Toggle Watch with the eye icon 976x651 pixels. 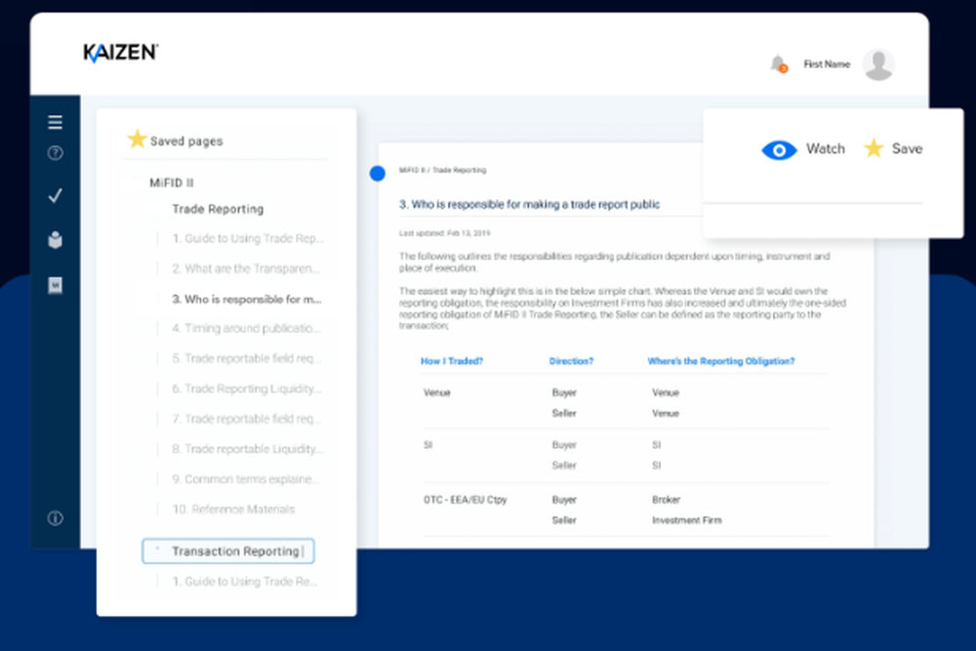779,149
